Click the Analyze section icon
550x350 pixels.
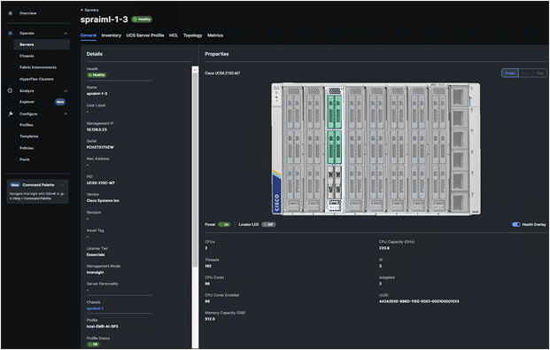(10, 90)
